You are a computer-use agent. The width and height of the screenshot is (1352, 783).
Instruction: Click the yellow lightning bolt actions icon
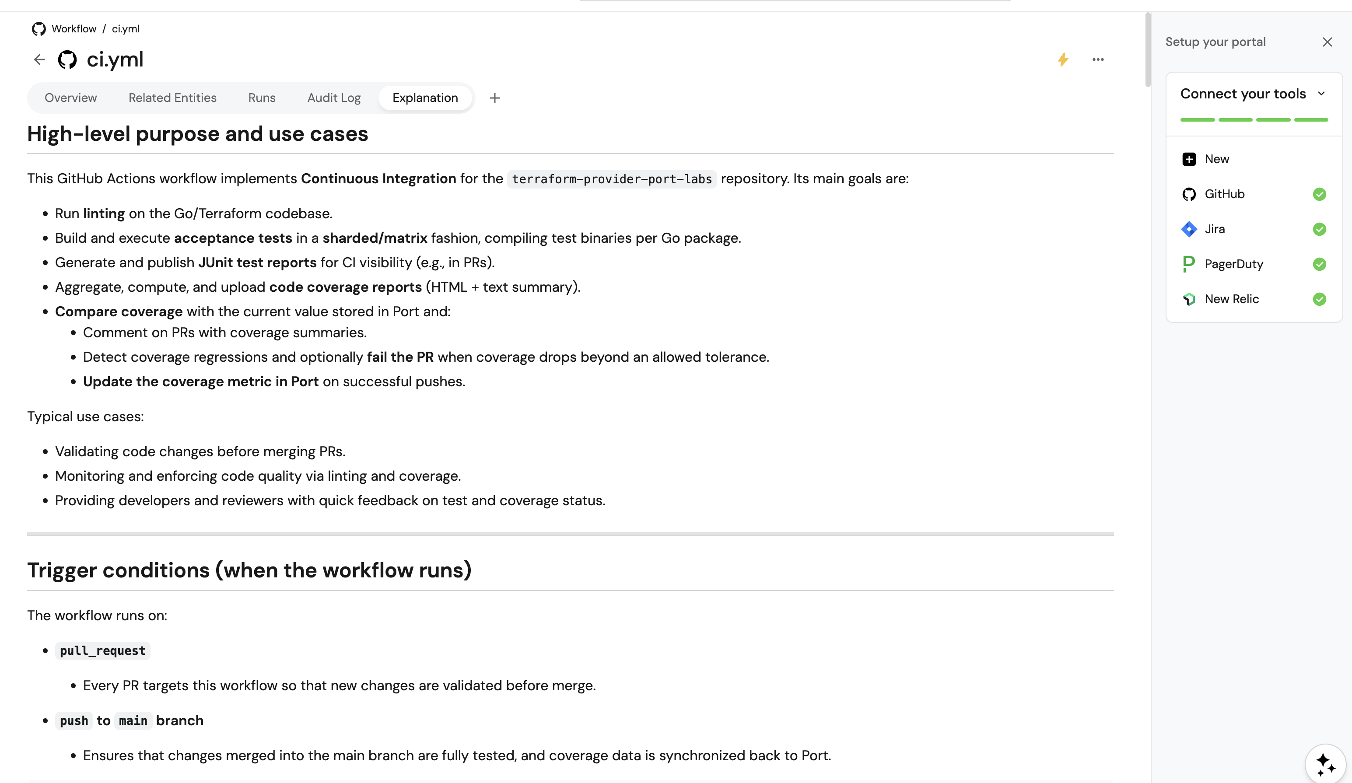coord(1063,59)
